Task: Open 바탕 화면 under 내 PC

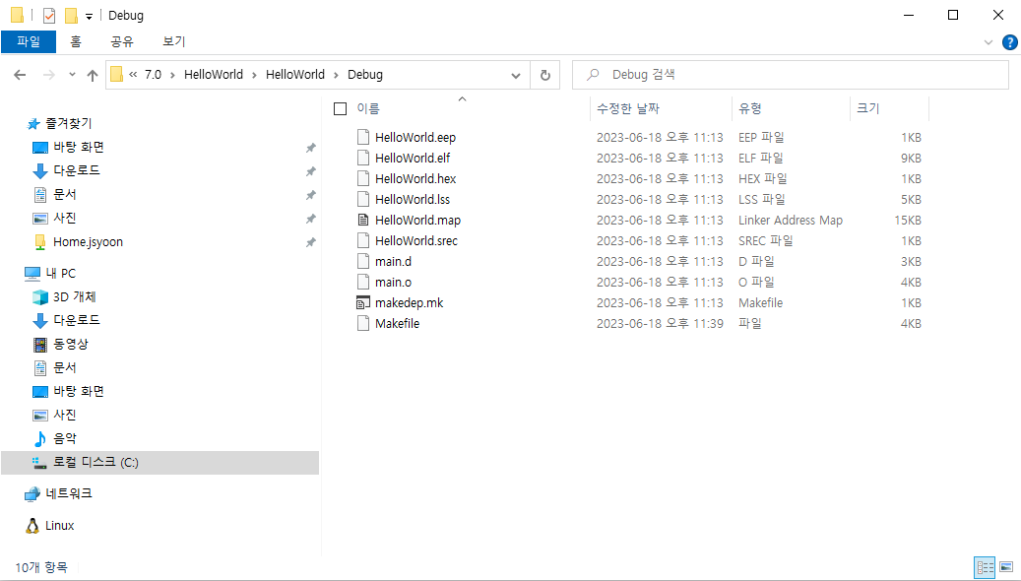Action: point(78,392)
